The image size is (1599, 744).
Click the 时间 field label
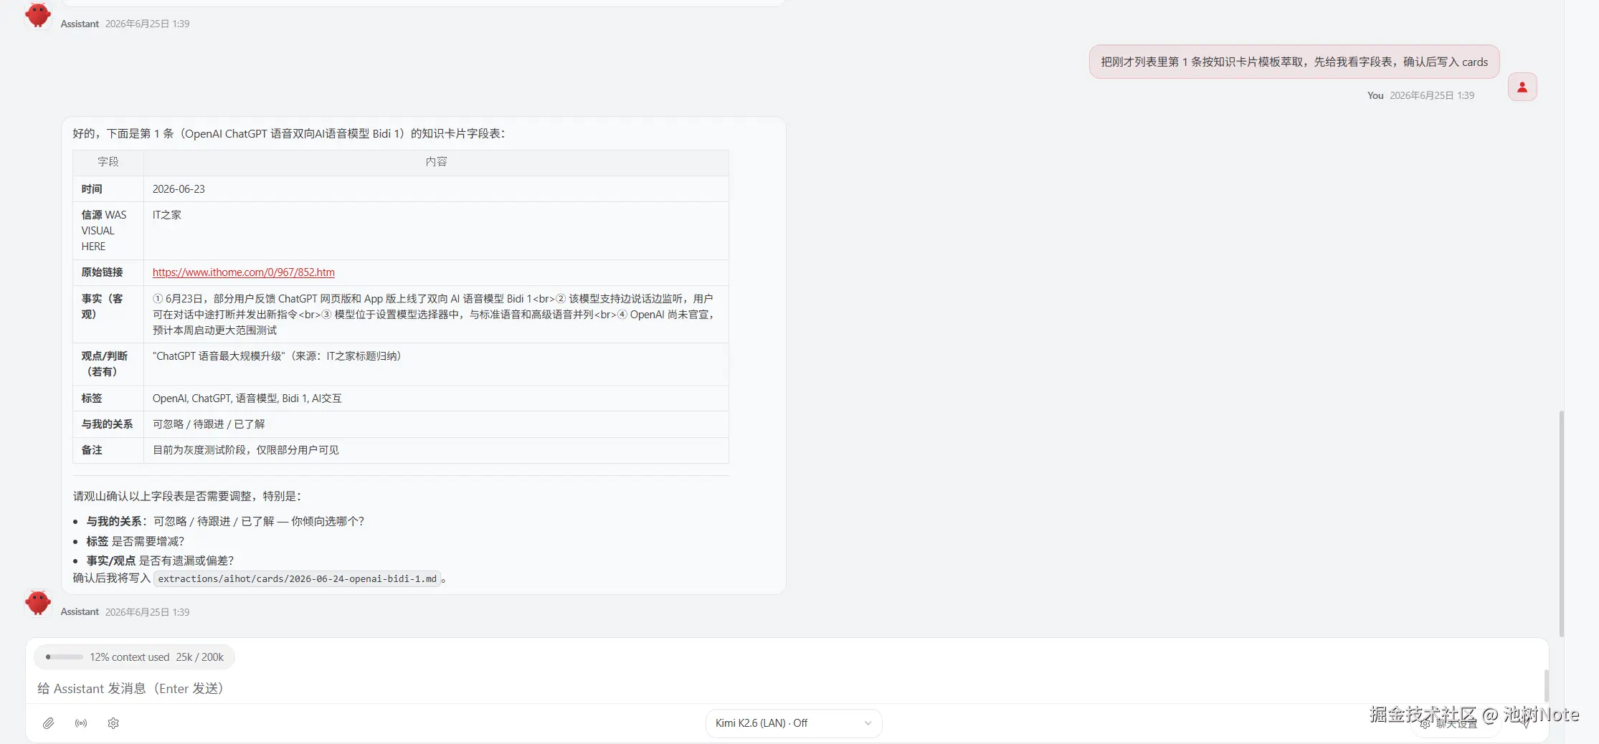[92, 189]
